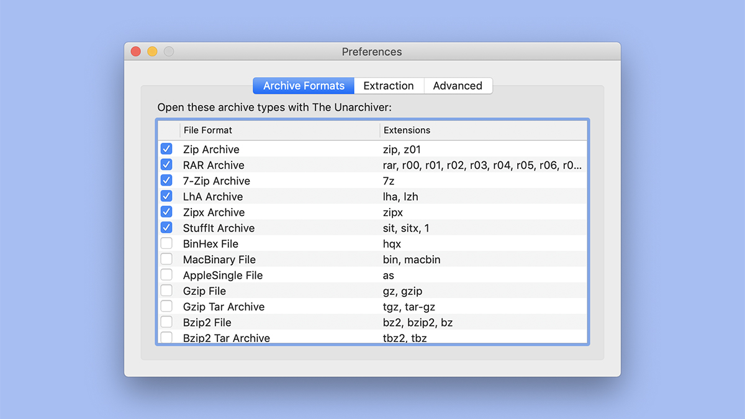Image resolution: width=745 pixels, height=419 pixels.
Task: Switch to the Extraction tab
Action: (389, 86)
